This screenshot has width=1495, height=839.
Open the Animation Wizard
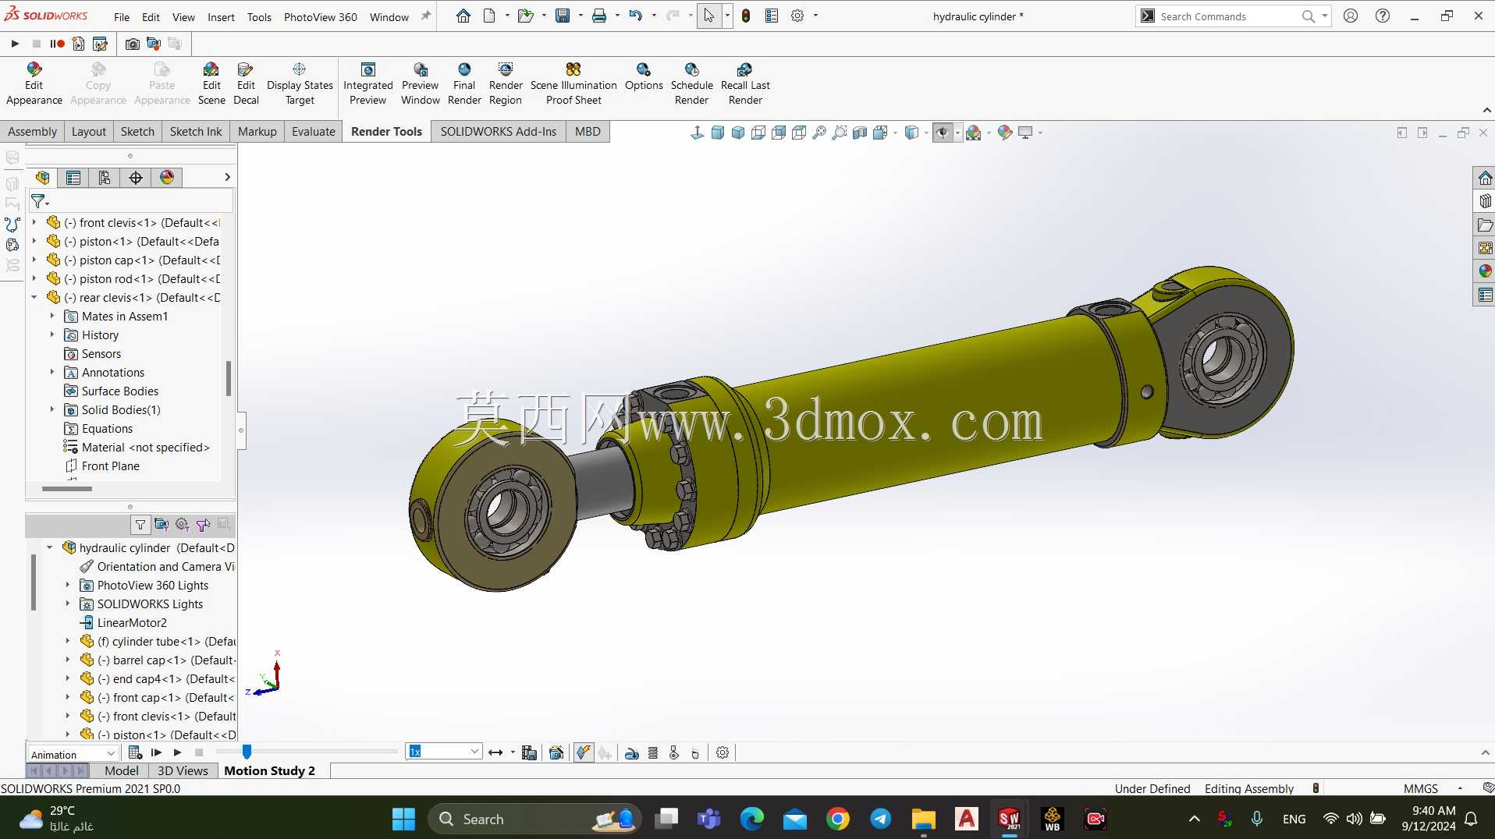tap(556, 752)
